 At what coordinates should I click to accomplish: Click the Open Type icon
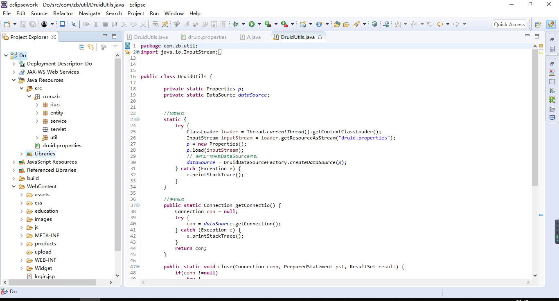(x=337, y=24)
